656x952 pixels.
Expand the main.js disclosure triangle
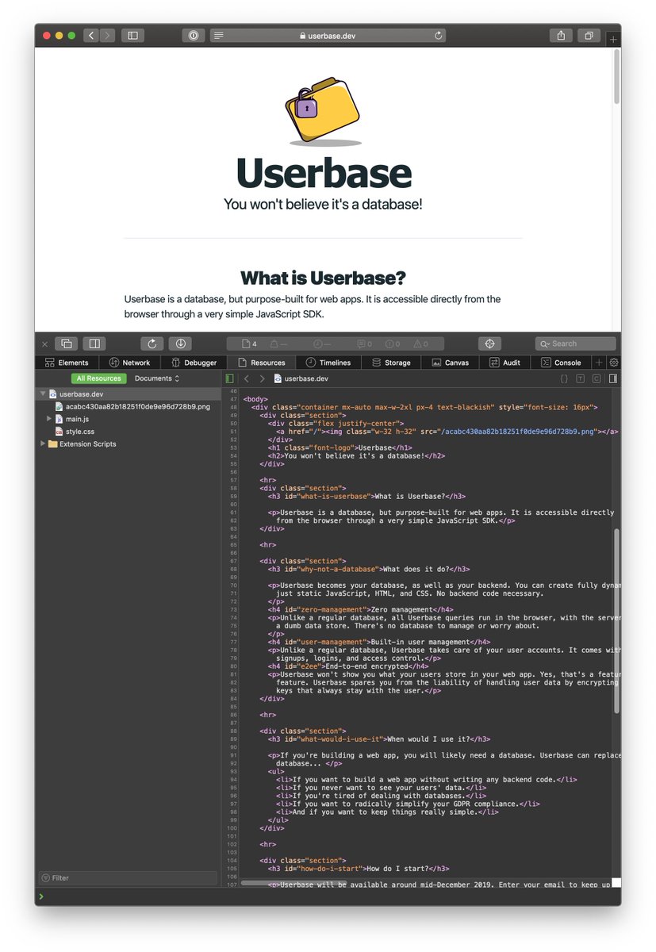[49, 418]
